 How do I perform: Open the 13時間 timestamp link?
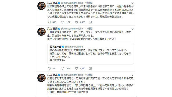[x=89, y=29]
